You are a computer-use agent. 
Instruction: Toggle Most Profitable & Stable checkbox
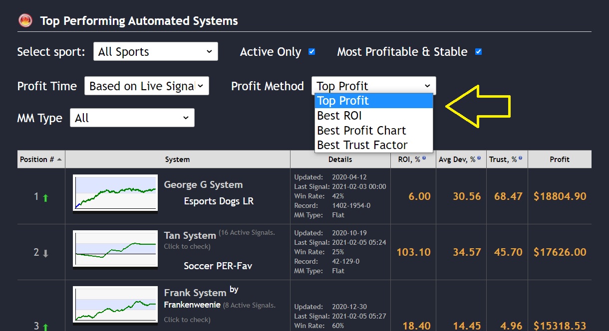tap(479, 51)
